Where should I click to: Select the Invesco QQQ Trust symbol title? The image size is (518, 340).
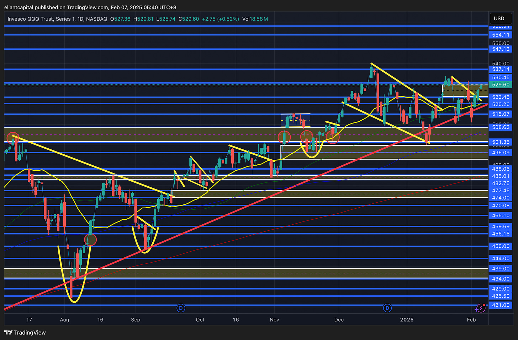point(57,19)
